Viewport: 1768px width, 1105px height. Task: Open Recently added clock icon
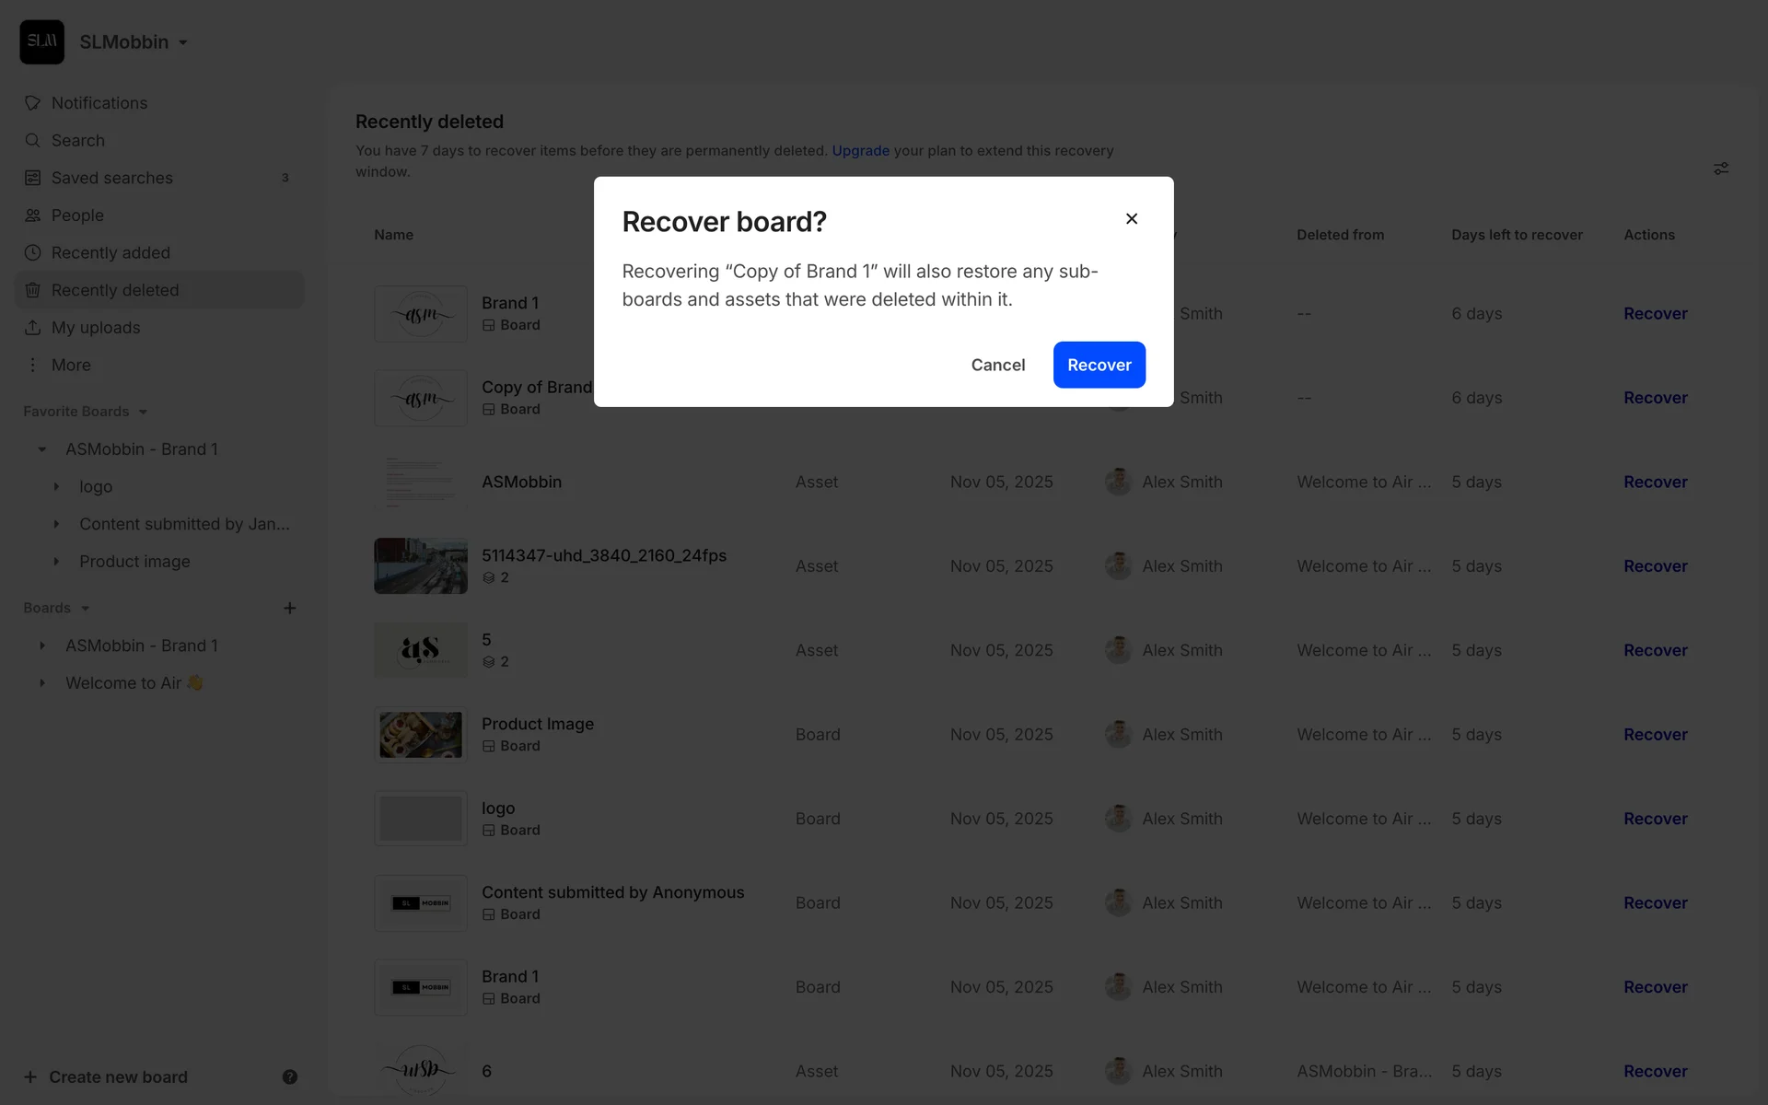click(32, 252)
